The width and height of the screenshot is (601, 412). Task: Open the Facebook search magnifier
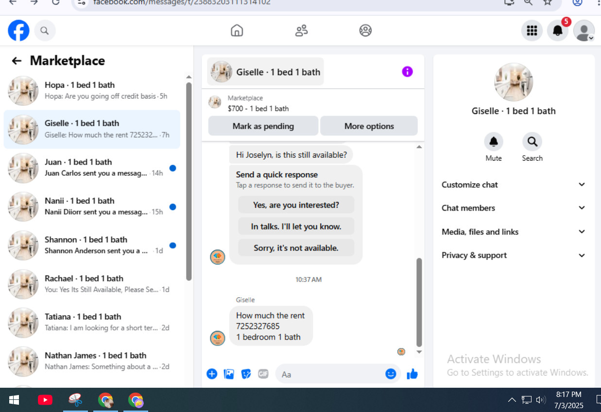(x=45, y=31)
